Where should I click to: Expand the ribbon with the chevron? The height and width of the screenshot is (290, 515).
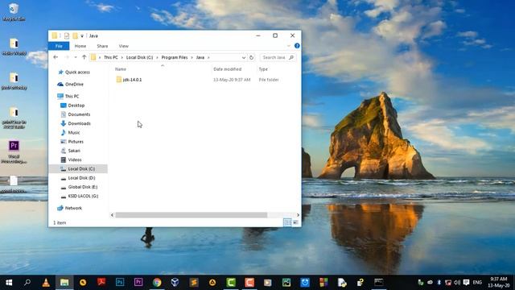click(289, 46)
